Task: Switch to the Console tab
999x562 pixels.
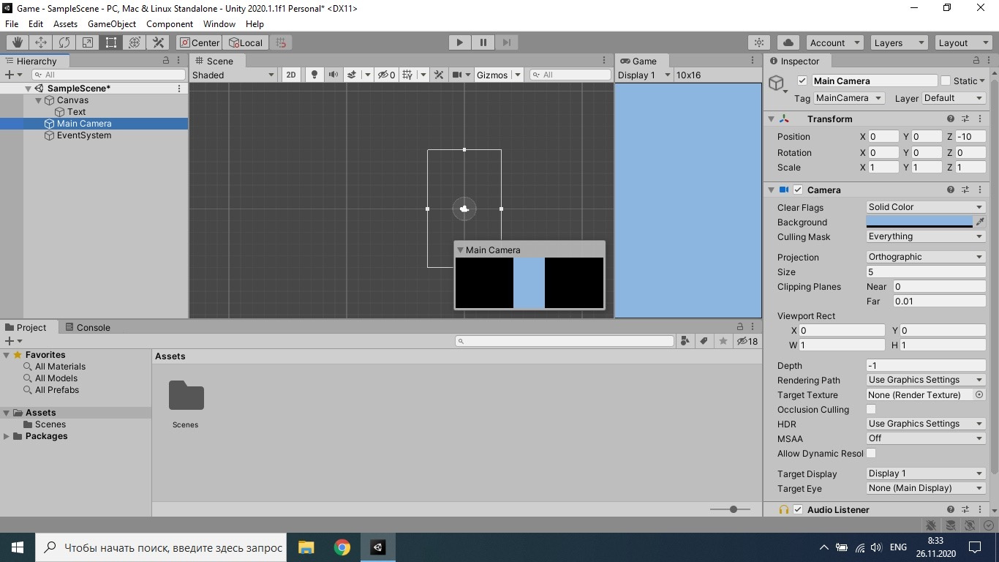Action: pos(88,327)
